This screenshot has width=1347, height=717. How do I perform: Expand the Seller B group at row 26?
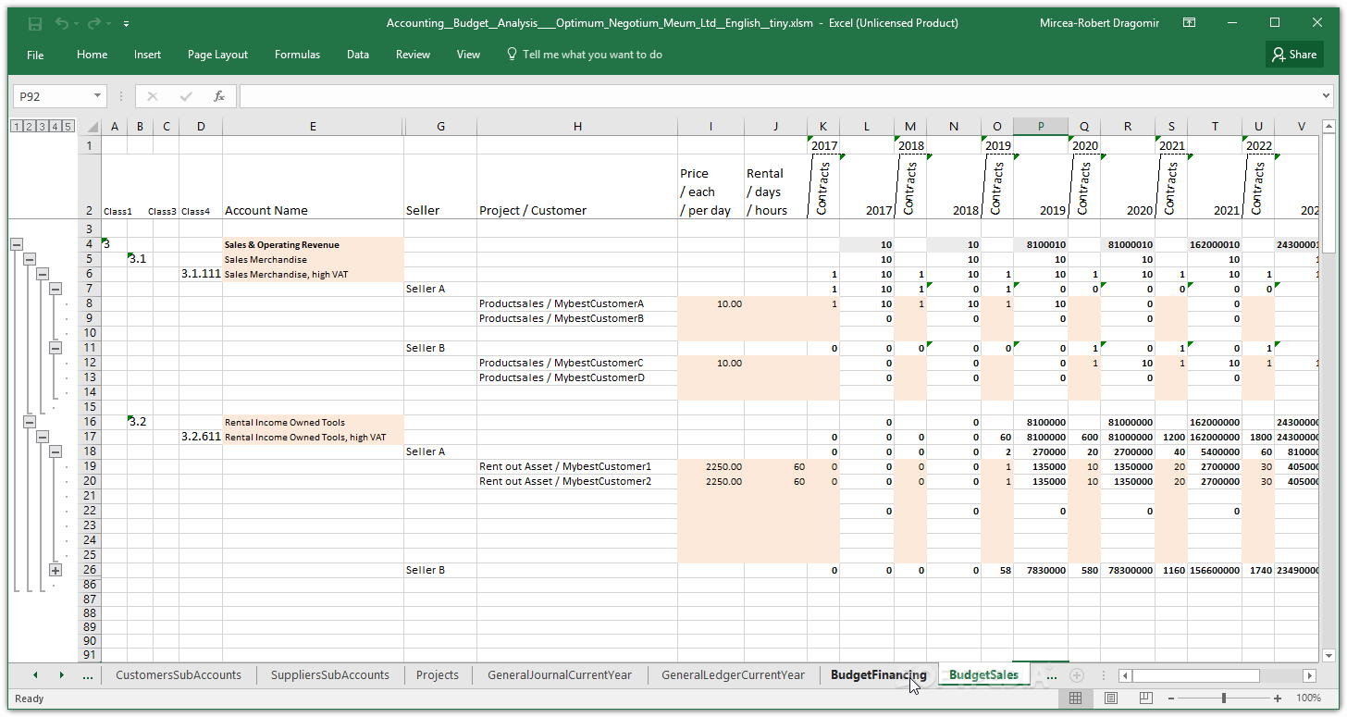(55, 570)
